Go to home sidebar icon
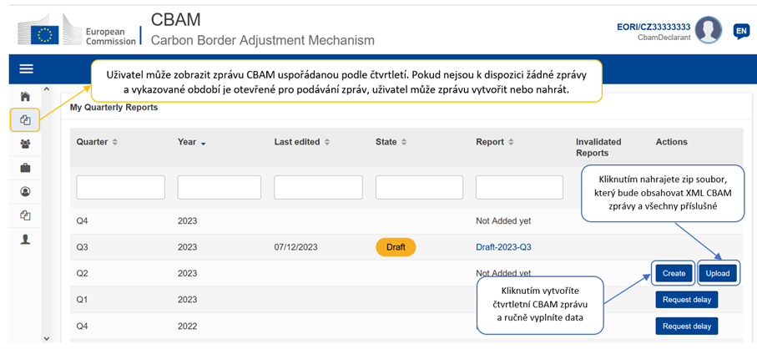 pos(25,97)
